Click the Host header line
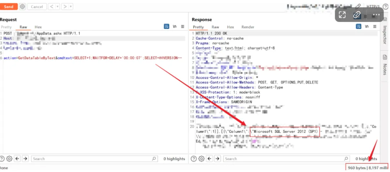 point(94,39)
